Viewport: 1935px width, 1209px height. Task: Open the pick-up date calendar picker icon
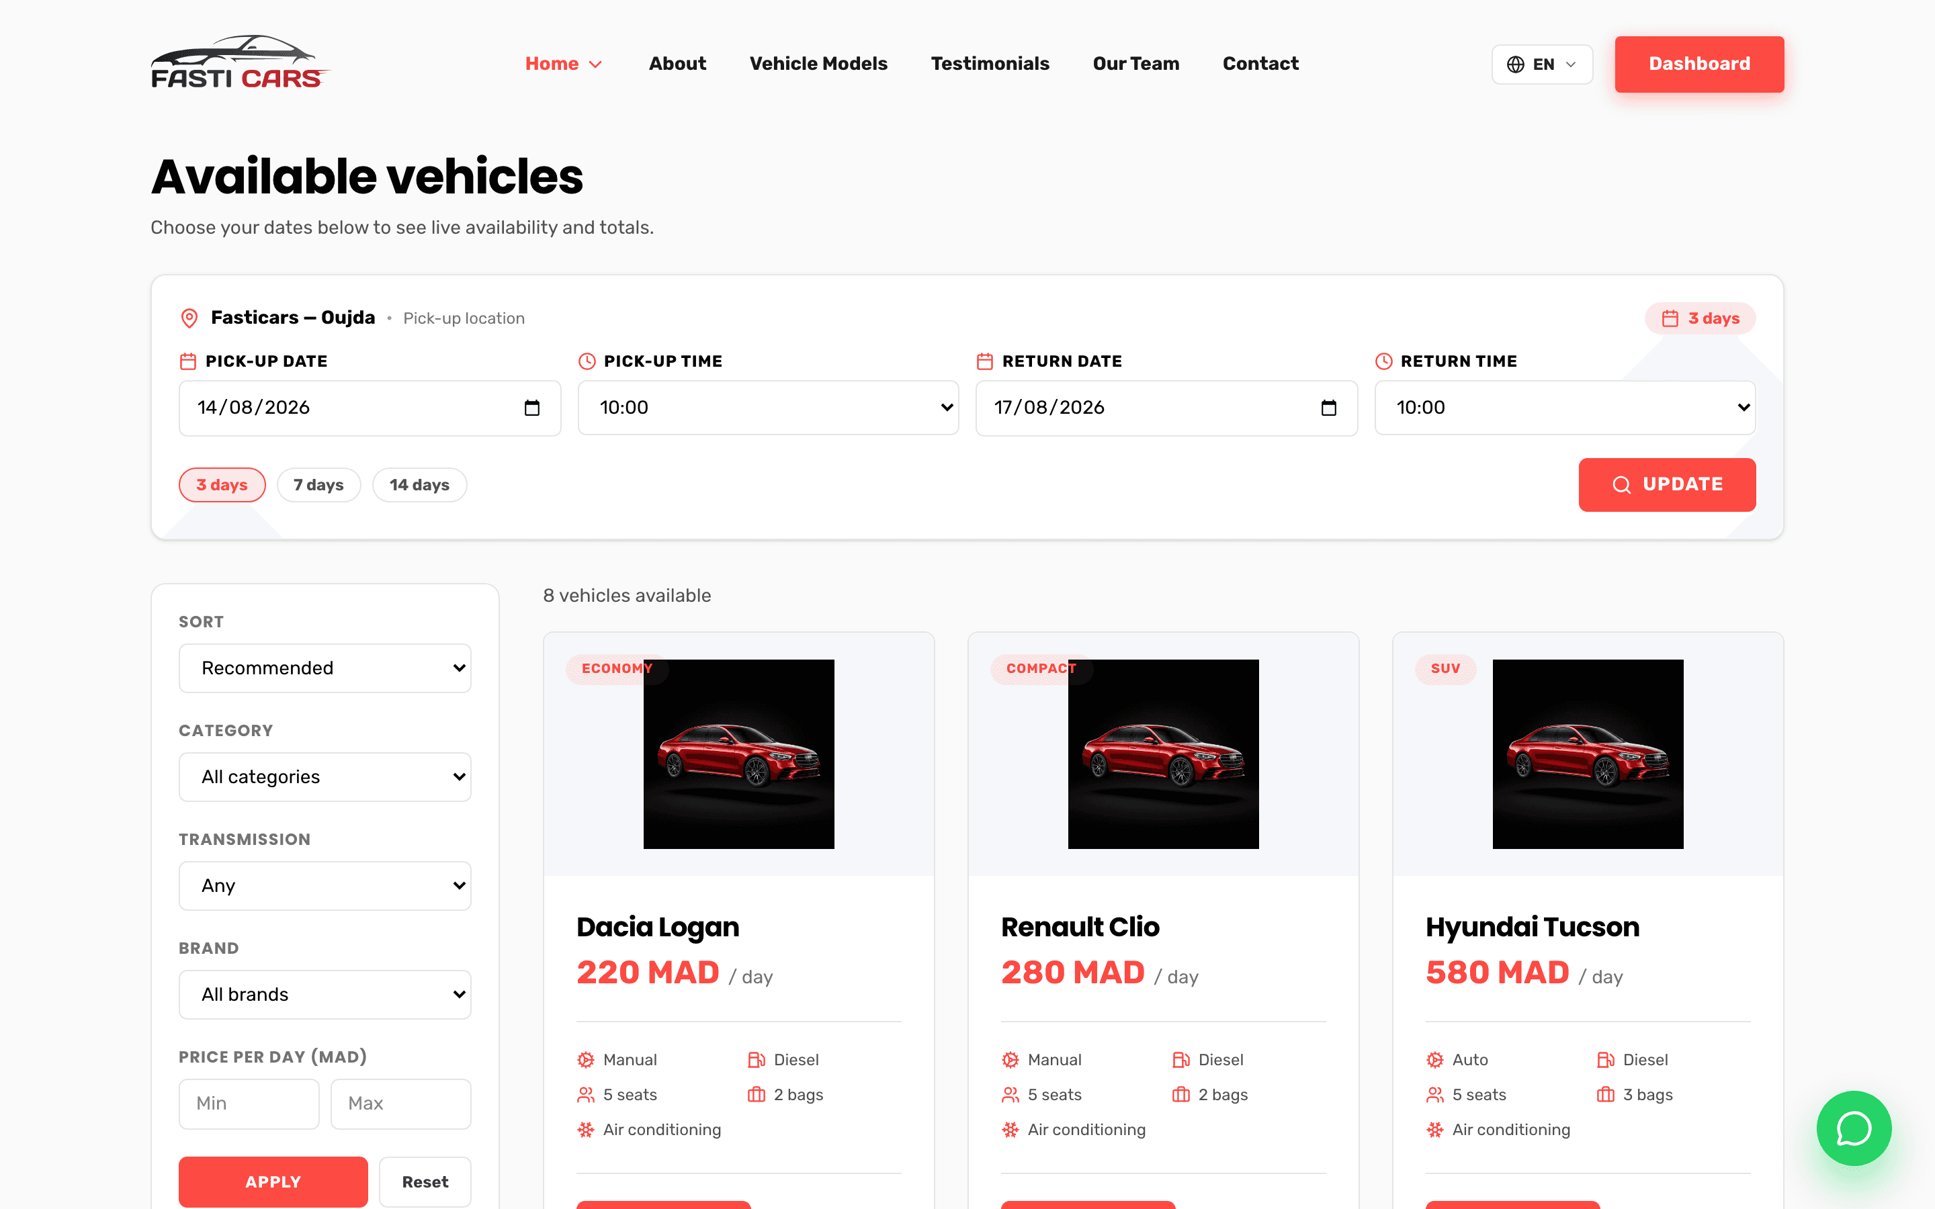coord(531,408)
